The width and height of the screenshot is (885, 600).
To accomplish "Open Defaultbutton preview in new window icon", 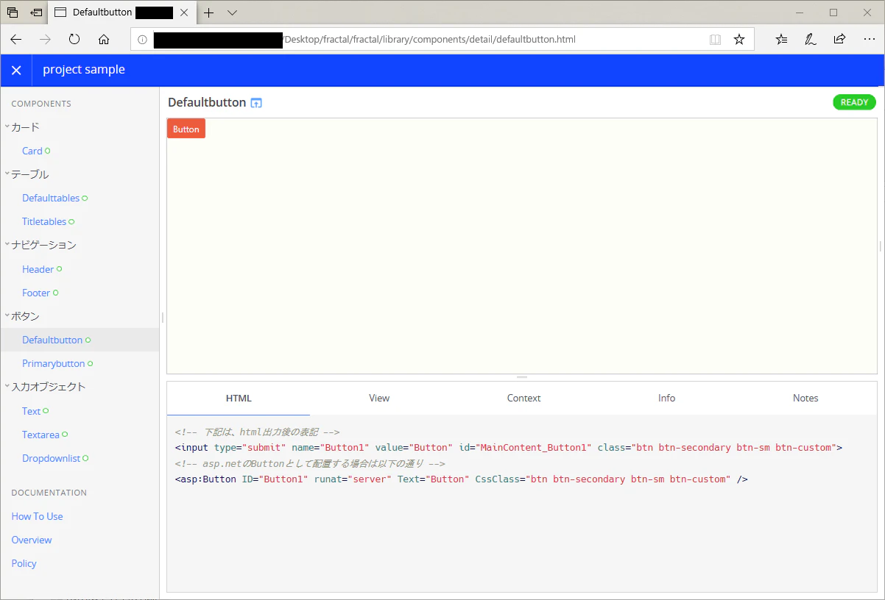I will [256, 103].
